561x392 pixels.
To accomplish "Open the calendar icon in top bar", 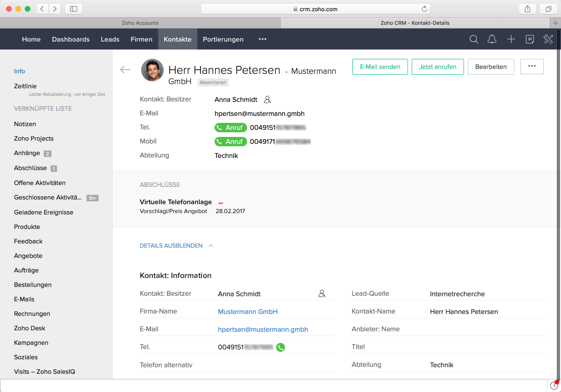I will [x=530, y=39].
